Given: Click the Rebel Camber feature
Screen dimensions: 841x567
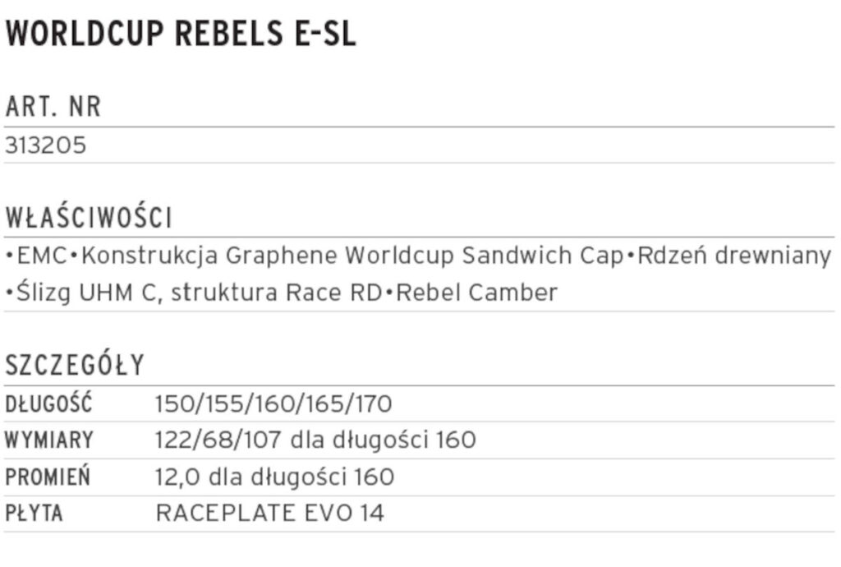Looking at the screenshot, I should (476, 293).
